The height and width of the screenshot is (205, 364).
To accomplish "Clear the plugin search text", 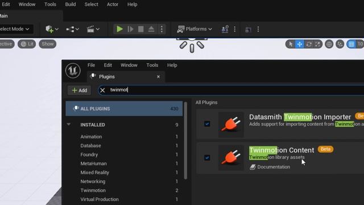I will (102, 90).
